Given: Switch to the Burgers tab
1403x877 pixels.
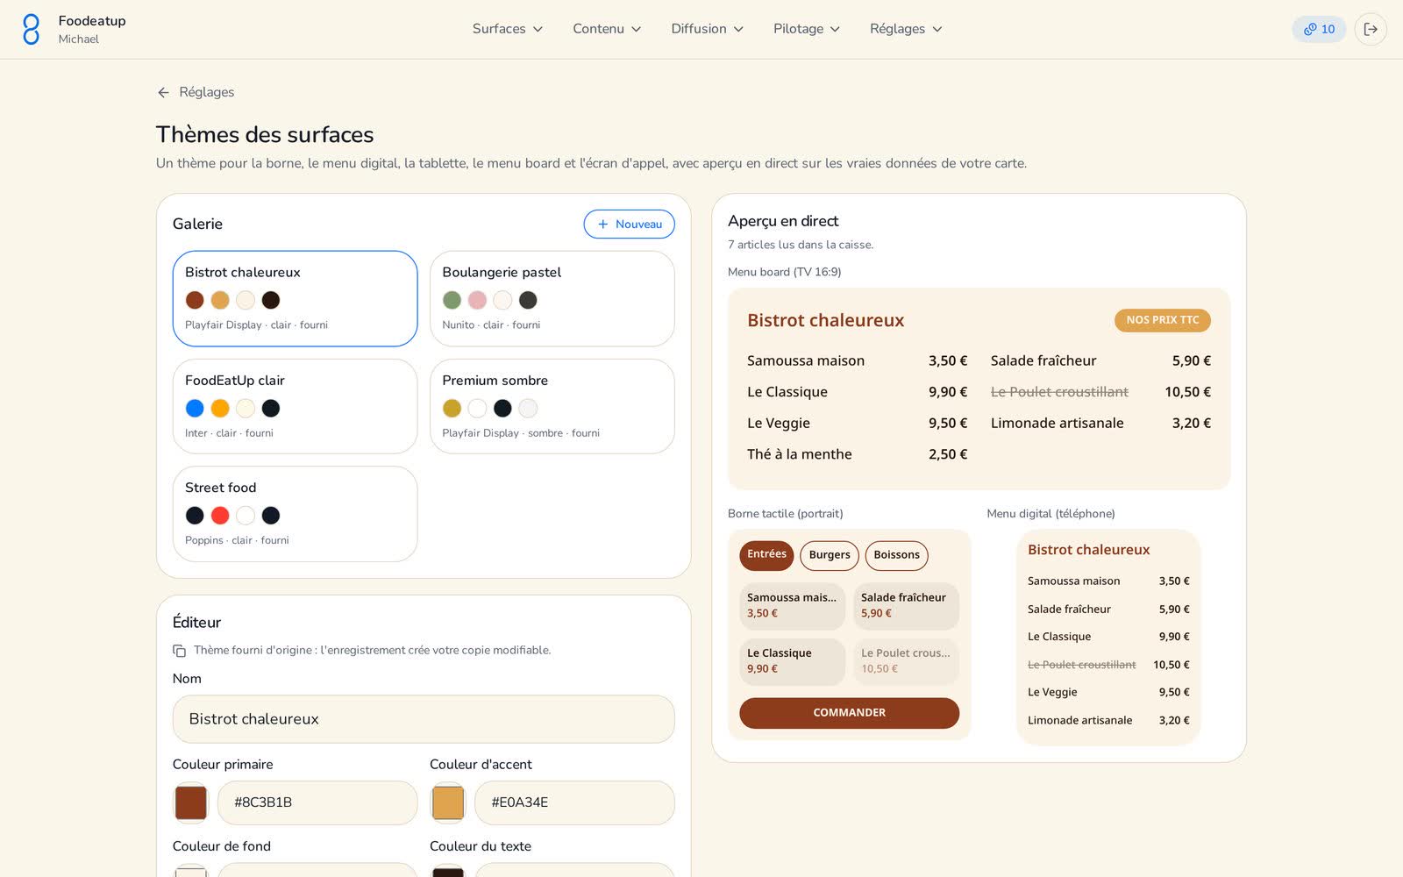Looking at the screenshot, I should coord(830,555).
